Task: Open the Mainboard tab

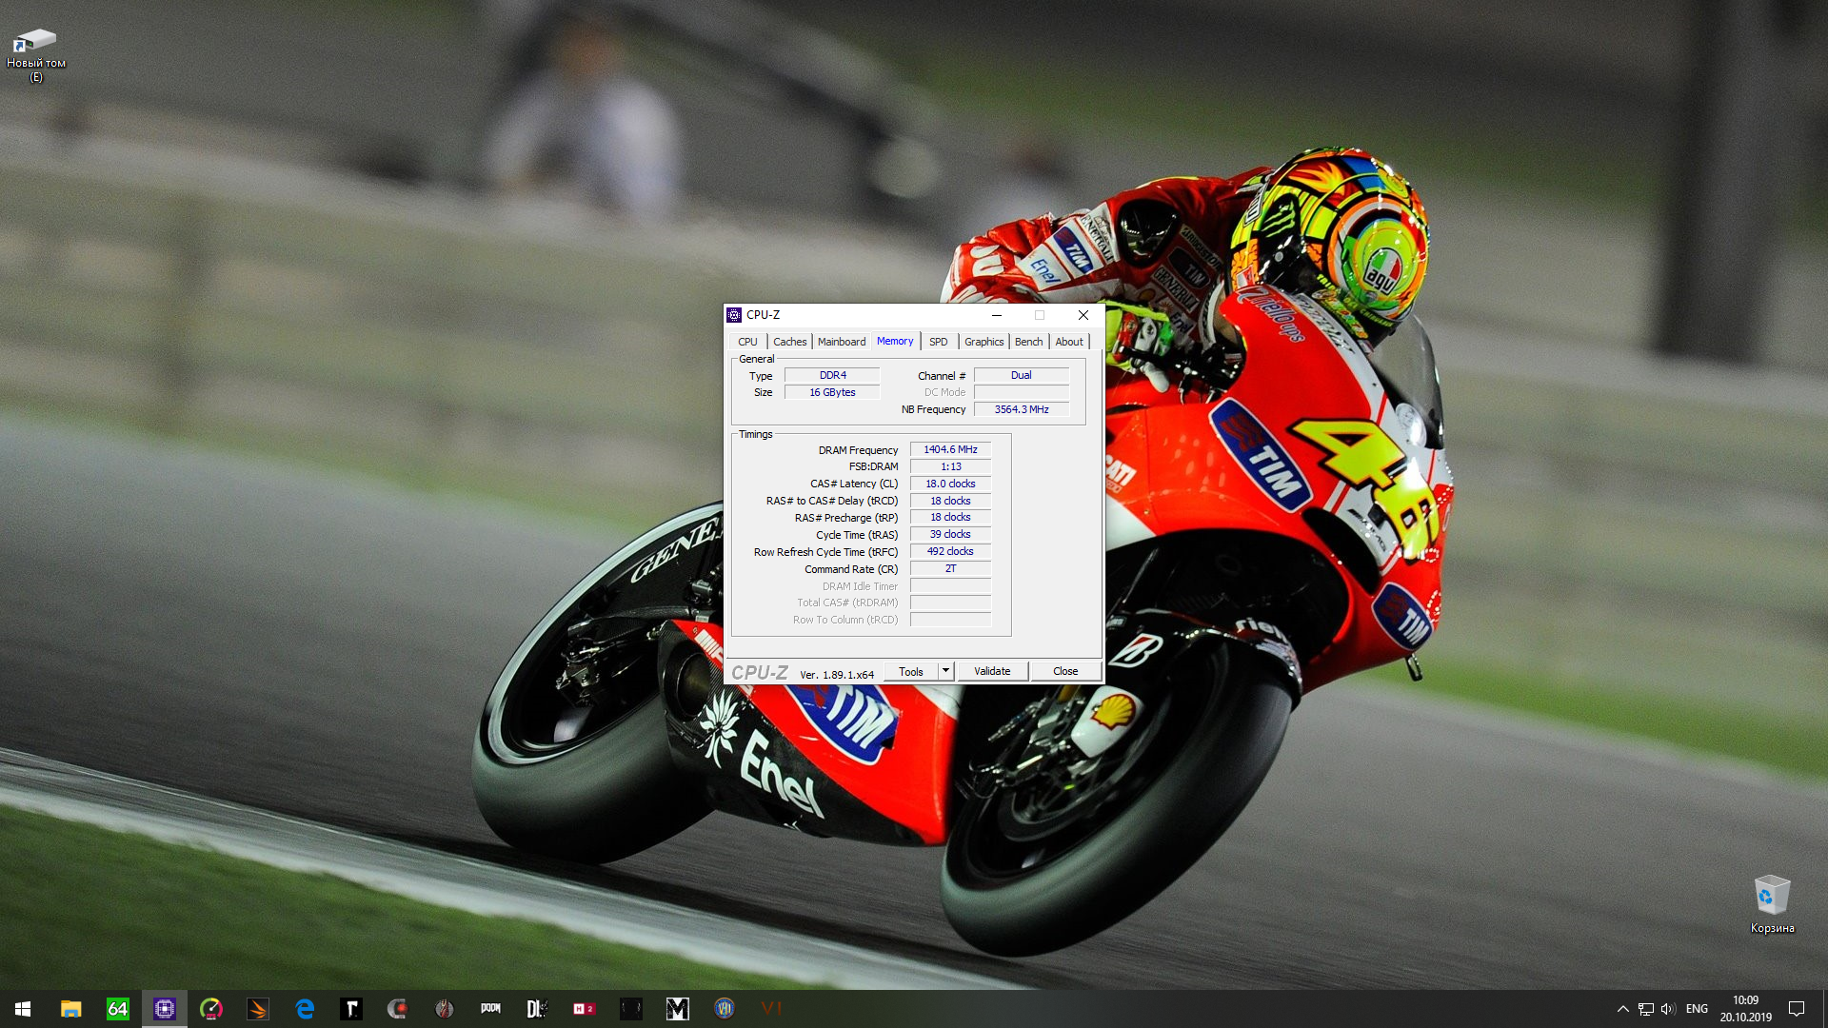Action: tap(842, 342)
